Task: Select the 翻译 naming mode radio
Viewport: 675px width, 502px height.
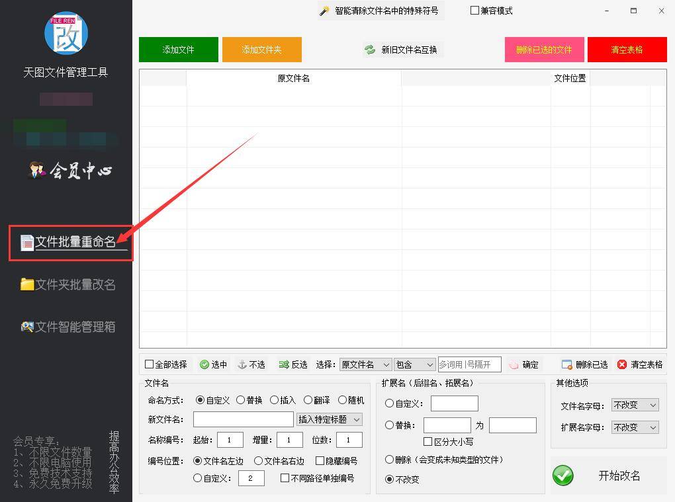Action: (x=307, y=400)
